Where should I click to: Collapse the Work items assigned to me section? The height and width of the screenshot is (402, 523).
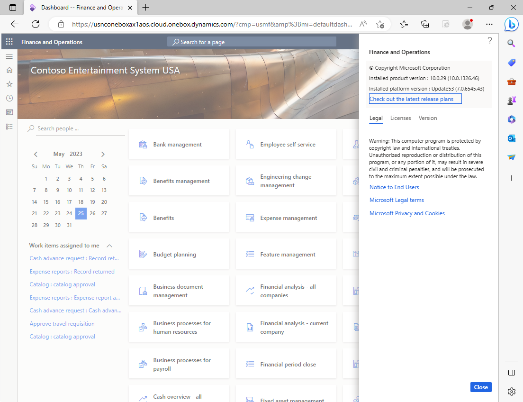click(x=108, y=246)
